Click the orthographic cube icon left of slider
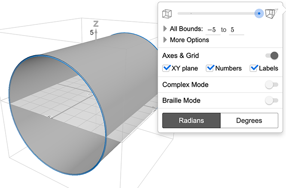 [167, 14]
